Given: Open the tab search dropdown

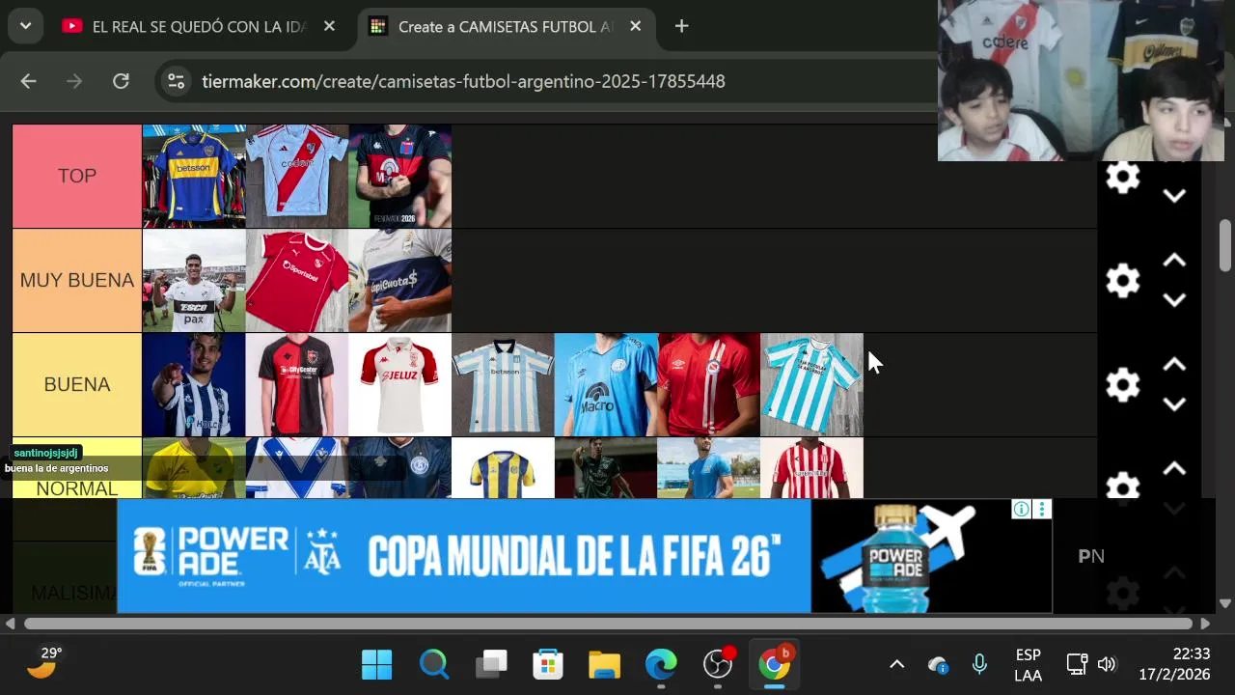Looking at the screenshot, I should (x=25, y=26).
